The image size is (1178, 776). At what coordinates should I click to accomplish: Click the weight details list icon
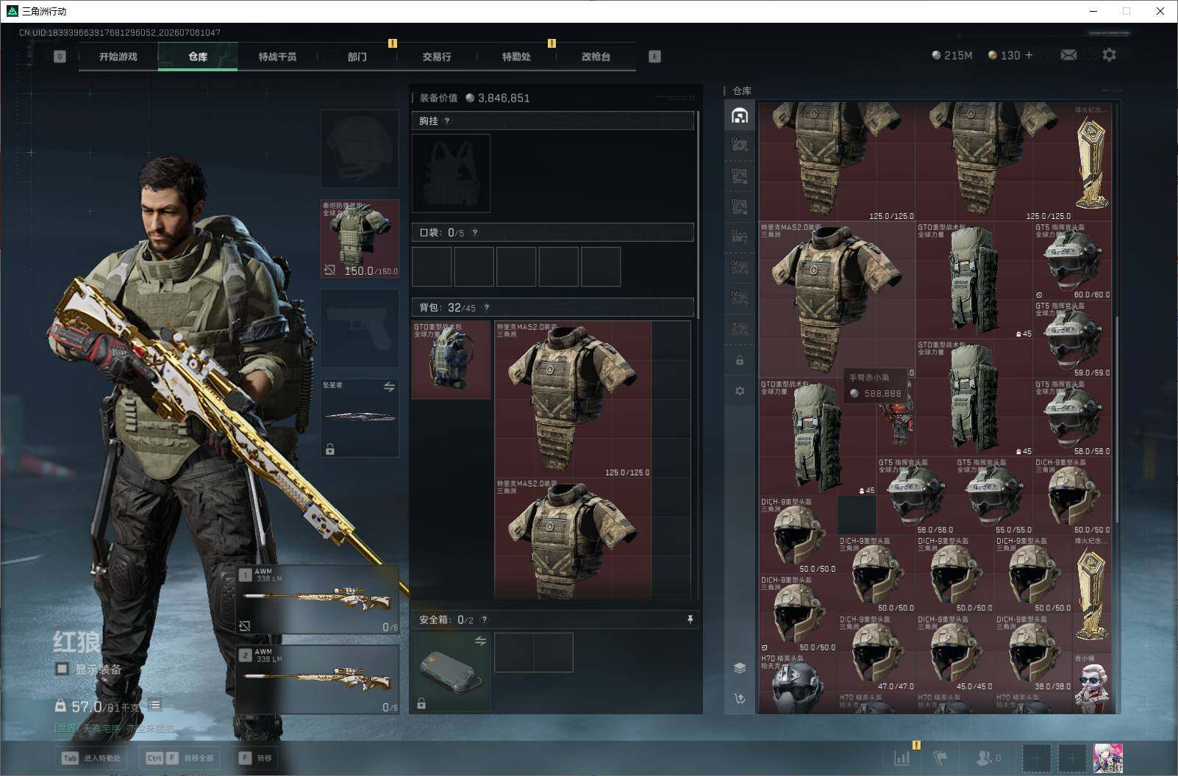pyautogui.click(x=154, y=705)
